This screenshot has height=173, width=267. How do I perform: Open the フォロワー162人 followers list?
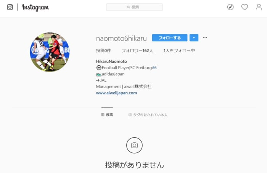click(x=137, y=51)
